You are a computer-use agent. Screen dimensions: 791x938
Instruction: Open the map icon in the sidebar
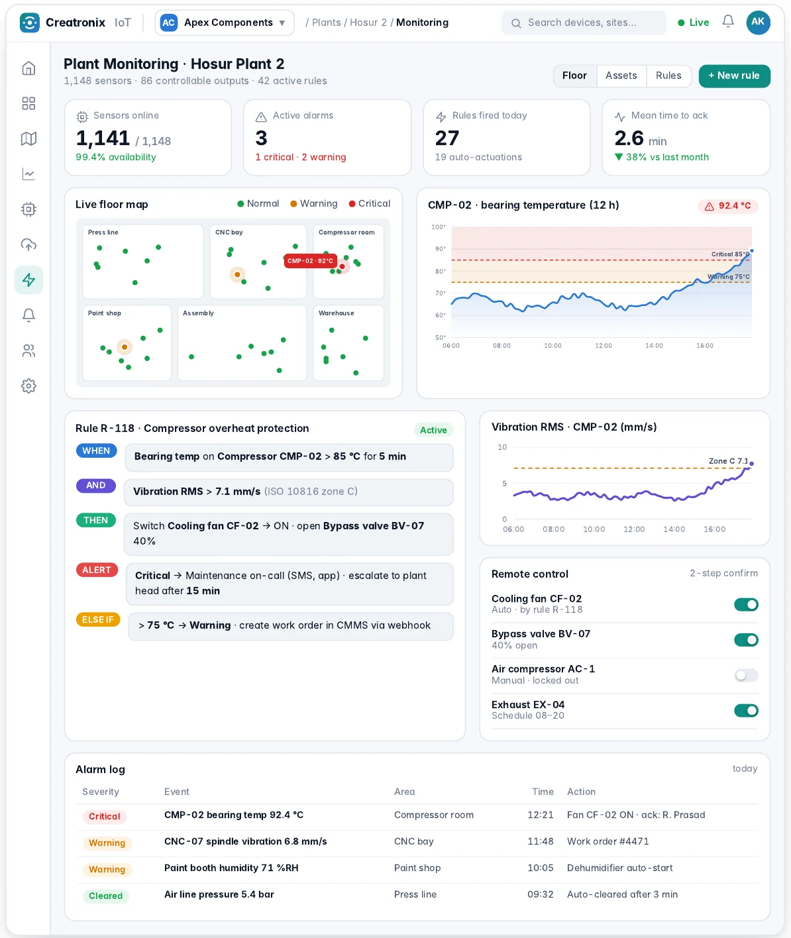28,138
